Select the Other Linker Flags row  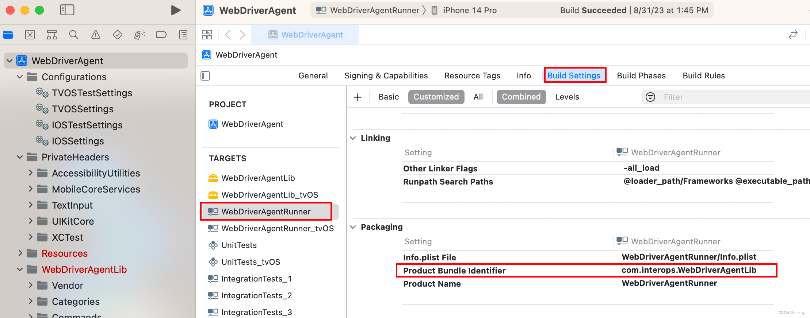pos(588,168)
